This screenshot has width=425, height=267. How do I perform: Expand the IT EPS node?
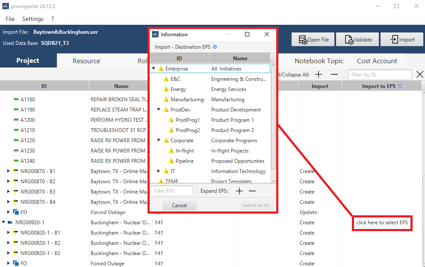[x=159, y=171]
